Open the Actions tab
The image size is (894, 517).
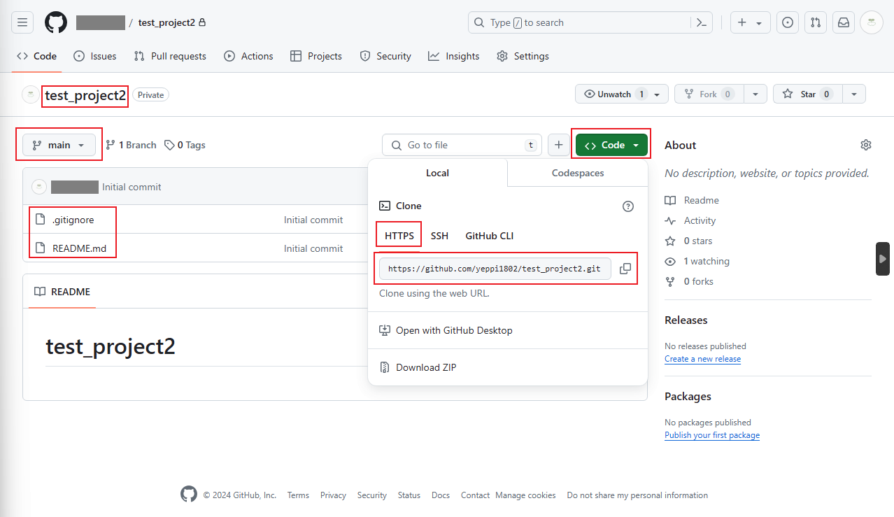click(x=248, y=56)
